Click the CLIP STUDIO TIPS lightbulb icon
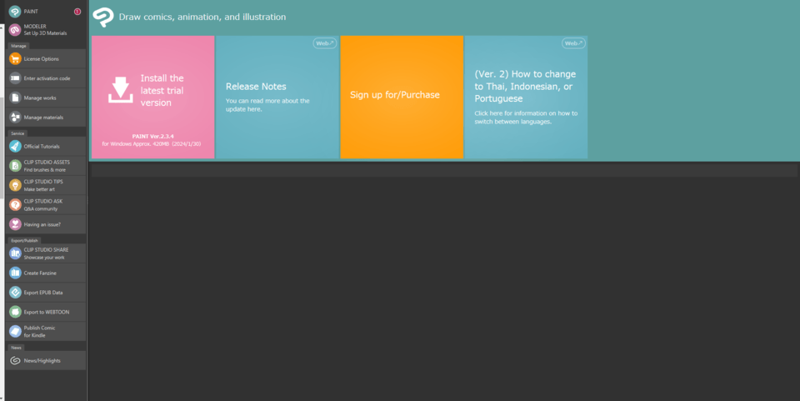Viewport: 800px width, 401px height. click(15, 185)
